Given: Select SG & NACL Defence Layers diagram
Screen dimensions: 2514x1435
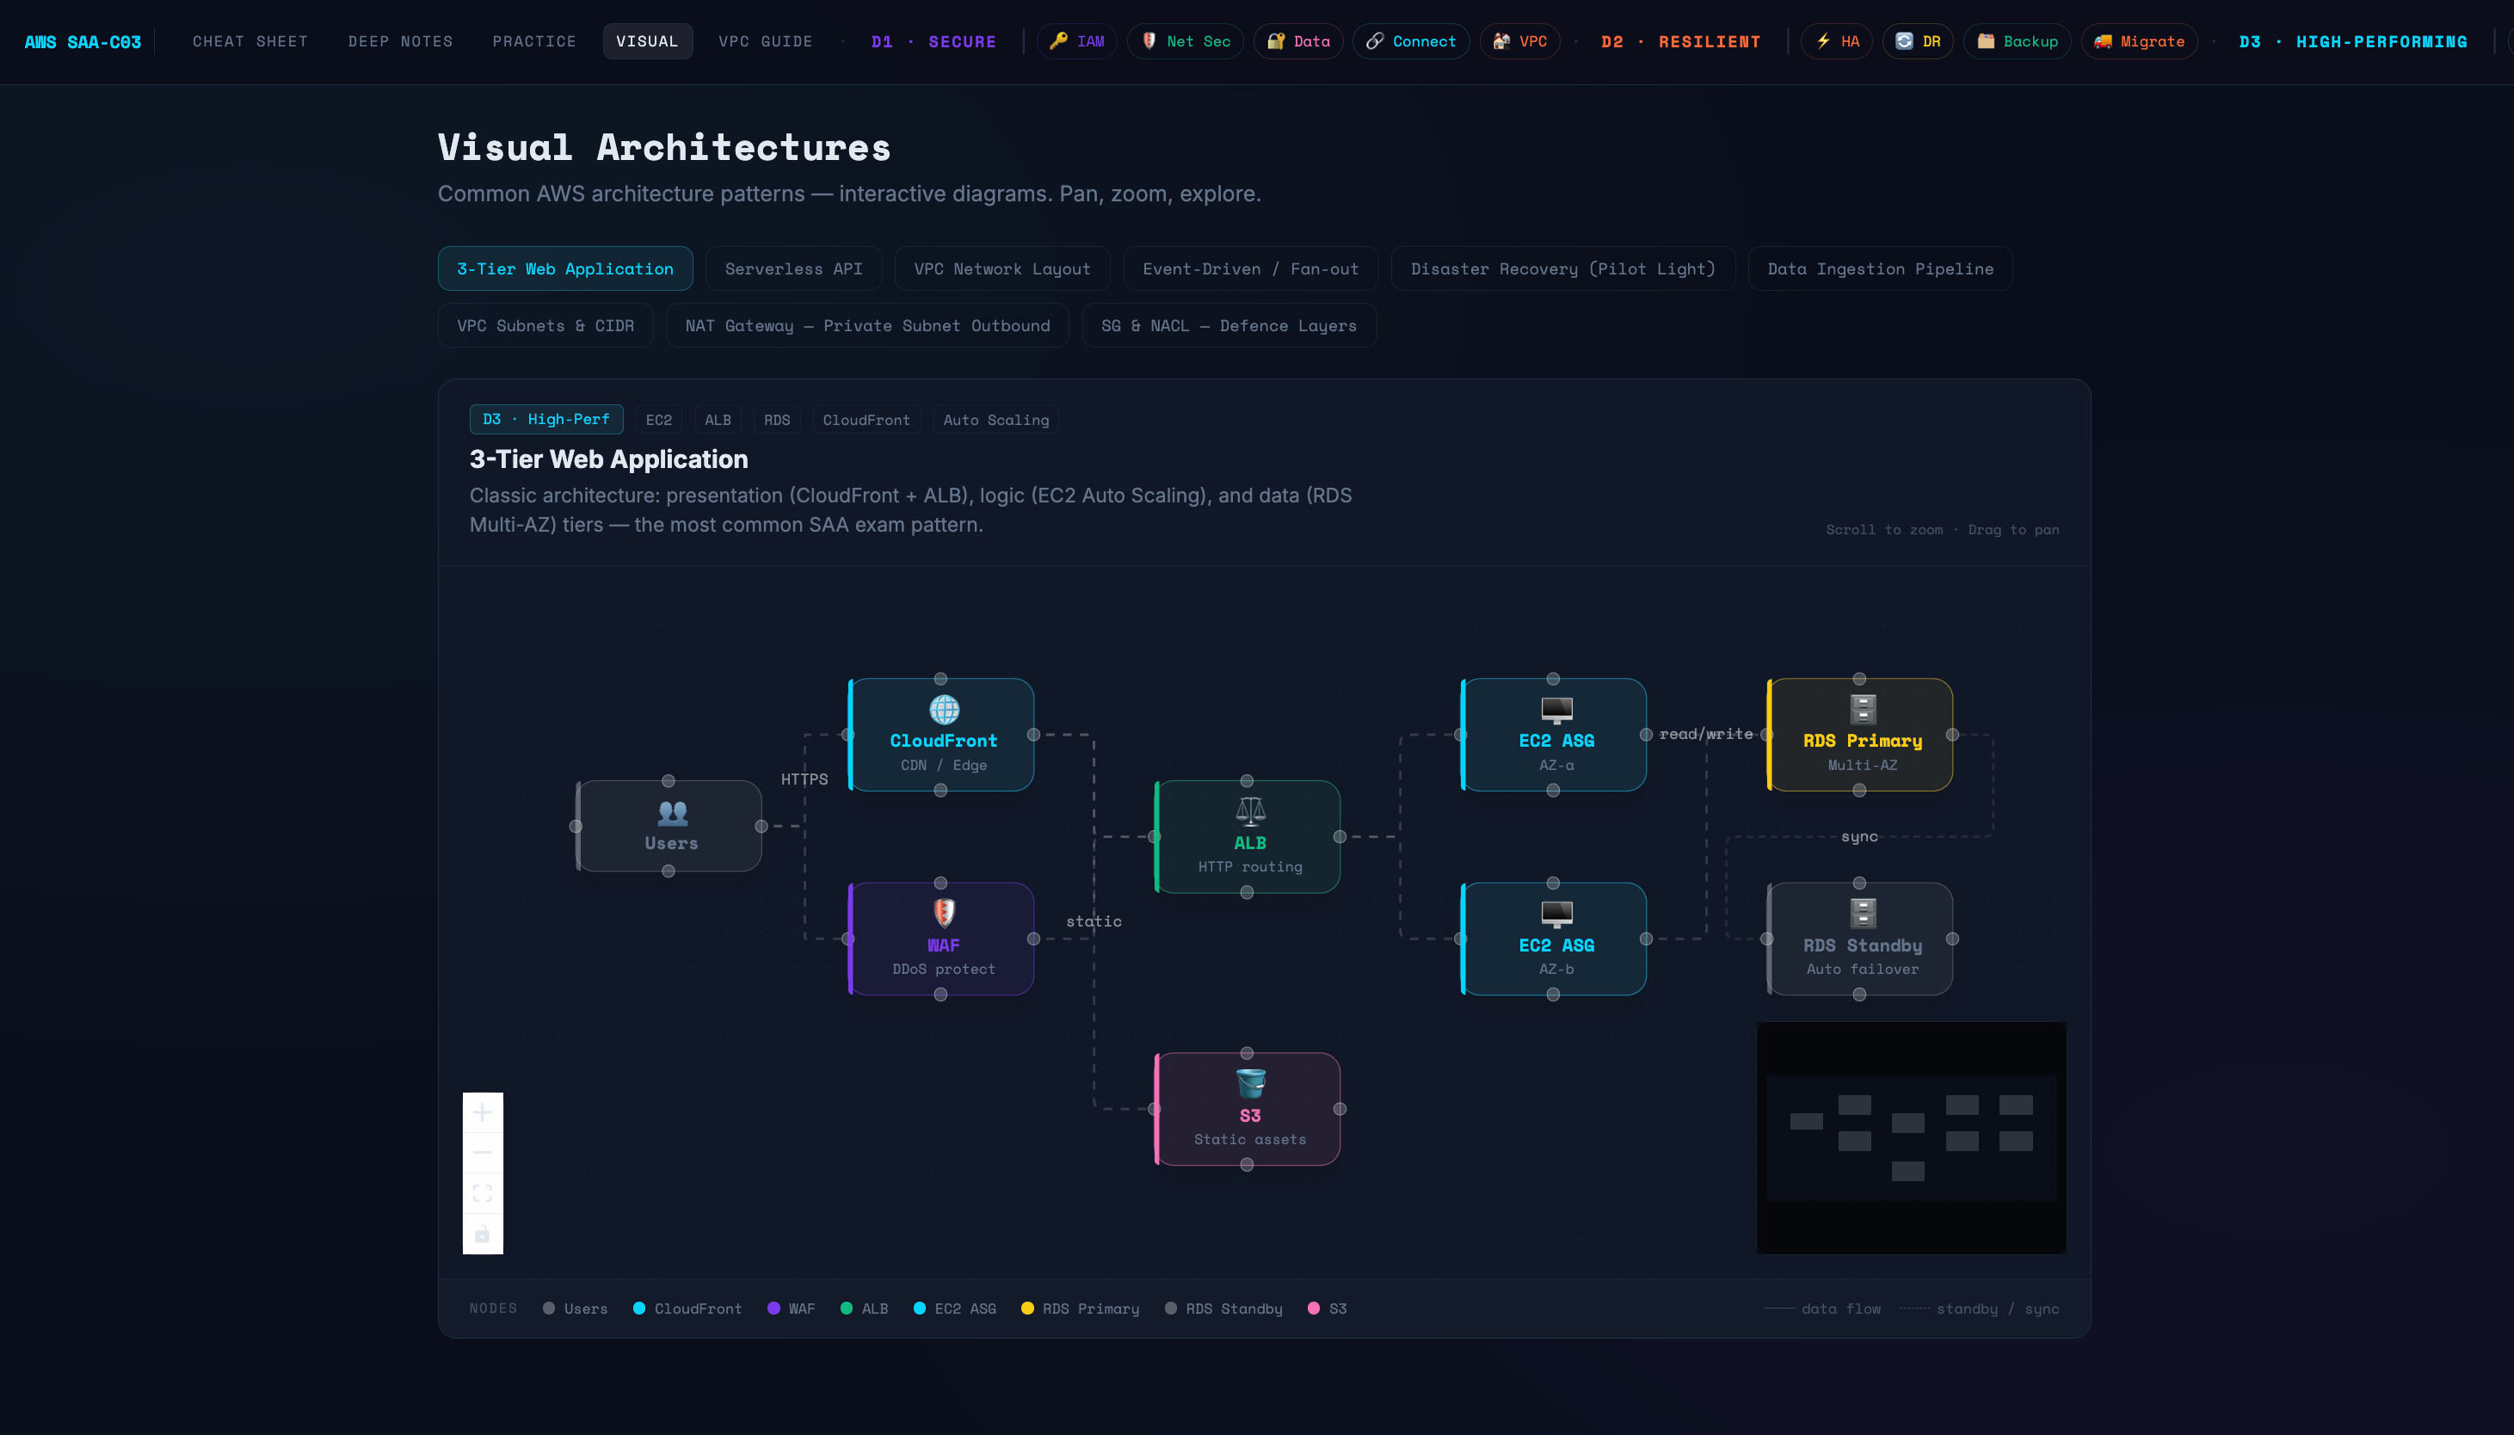Looking at the screenshot, I should point(1229,325).
